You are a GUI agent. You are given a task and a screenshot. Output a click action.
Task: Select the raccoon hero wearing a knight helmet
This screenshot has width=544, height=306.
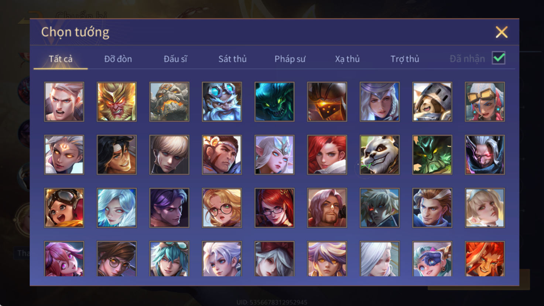[x=432, y=102]
